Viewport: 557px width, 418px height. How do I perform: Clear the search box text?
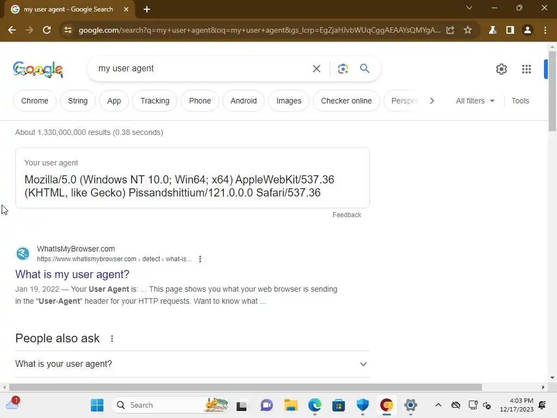[x=317, y=69]
